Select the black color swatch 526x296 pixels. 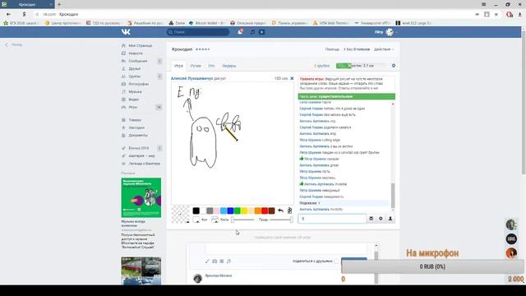[x=196, y=210]
